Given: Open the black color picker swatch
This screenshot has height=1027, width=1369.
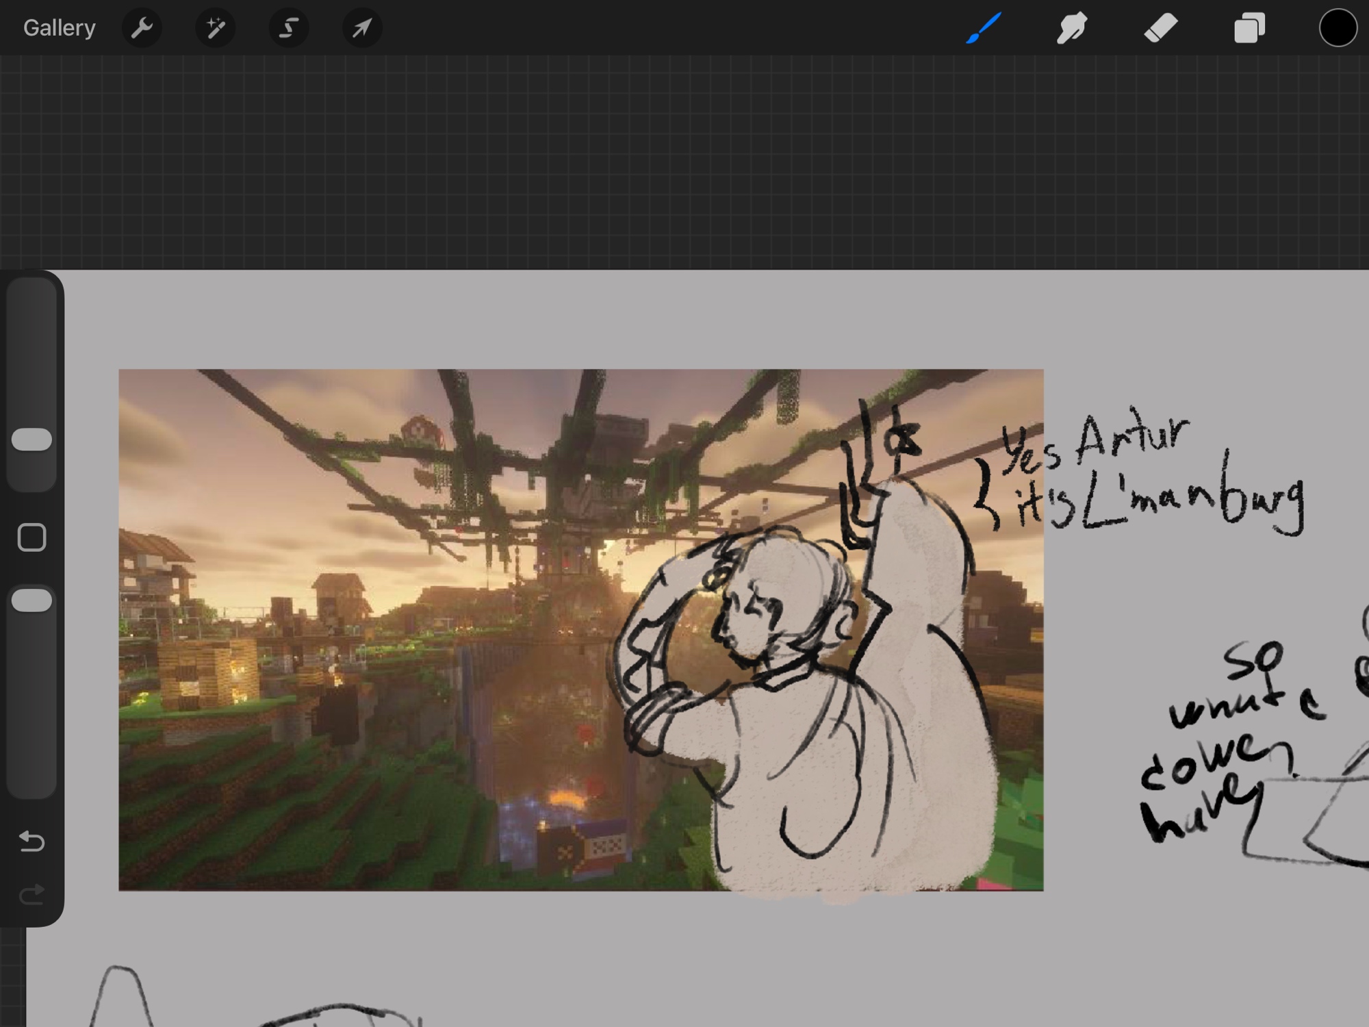Looking at the screenshot, I should [x=1338, y=28].
